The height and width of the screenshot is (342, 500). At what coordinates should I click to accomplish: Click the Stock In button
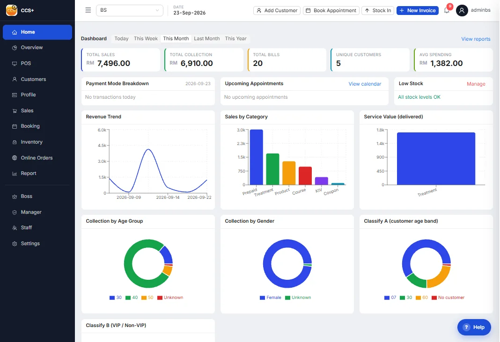click(x=378, y=10)
